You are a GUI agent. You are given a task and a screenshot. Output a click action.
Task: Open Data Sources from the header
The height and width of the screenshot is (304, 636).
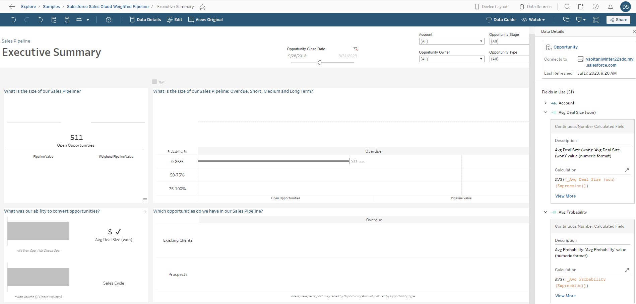[x=536, y=6]
